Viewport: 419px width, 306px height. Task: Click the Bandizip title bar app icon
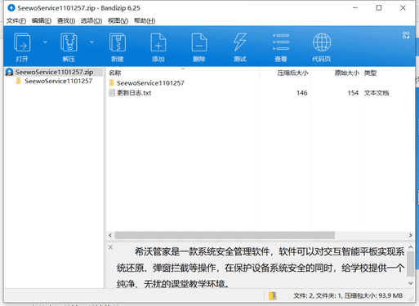coord(11,8)
